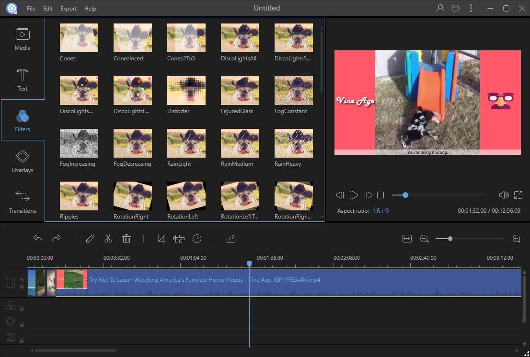Open the three-dot more options menu
This screenshot has width=530, height=357.
coord(471,8)
